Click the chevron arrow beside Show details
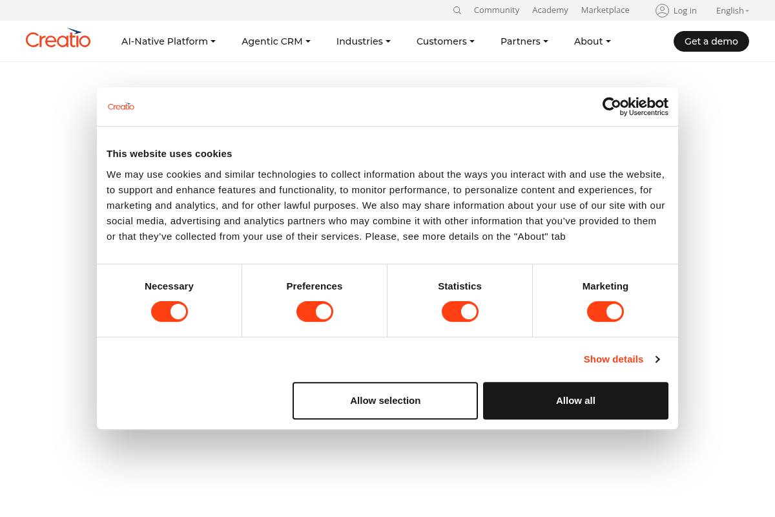Image resolution: width=775 pixels, height=517 pixels. (x=657, y=359)
